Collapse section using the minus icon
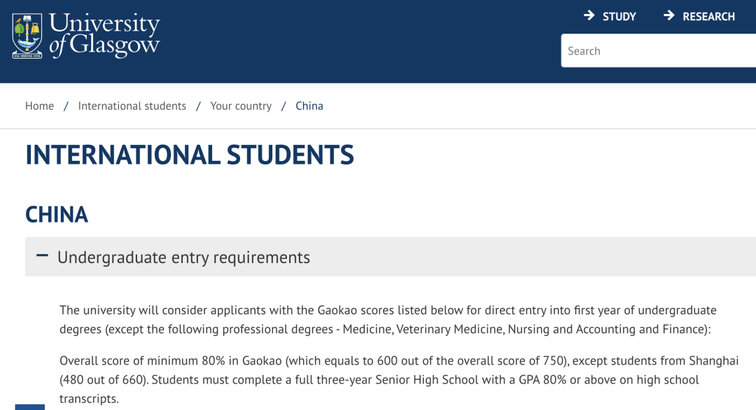756x410 pixels. point(43,255)
